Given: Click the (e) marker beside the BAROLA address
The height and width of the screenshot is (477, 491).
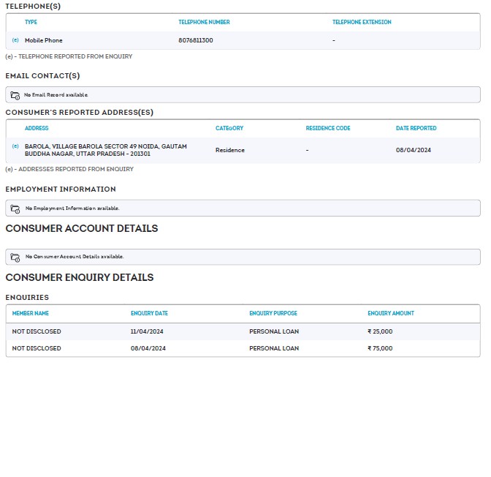Looking at the screenshot, I should coord(15,146).
